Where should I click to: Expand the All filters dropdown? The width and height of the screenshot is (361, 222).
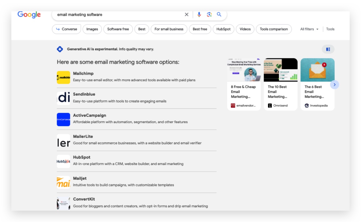click(x=309, y=29)
